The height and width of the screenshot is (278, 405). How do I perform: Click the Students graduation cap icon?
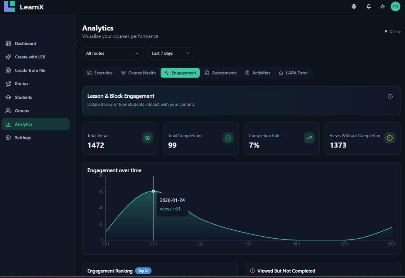coord(8,97)
